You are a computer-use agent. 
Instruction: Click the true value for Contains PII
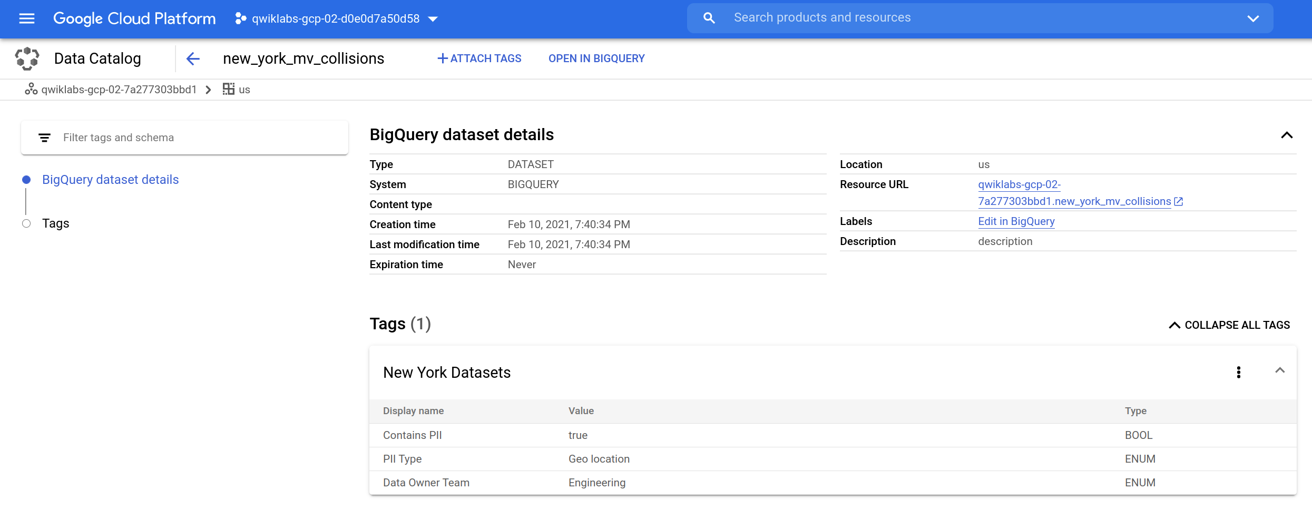coord(578,435)
